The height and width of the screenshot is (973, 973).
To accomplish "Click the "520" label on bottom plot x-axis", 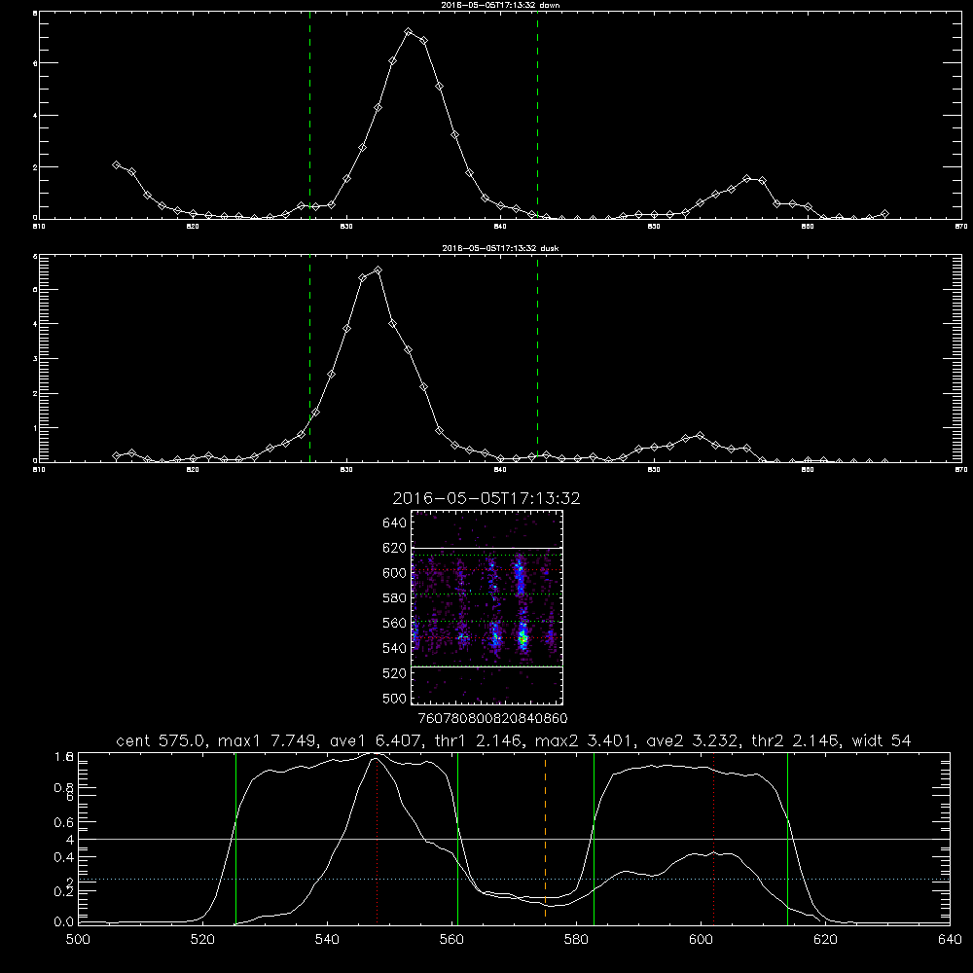I will click(x=202, y=940).
